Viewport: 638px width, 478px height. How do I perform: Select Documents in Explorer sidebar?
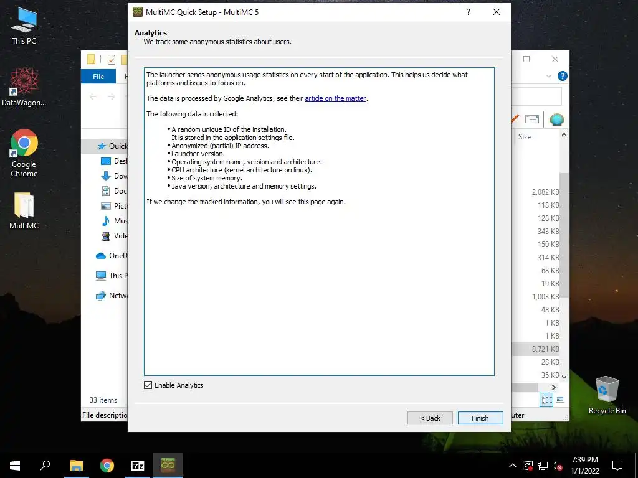(114, 190)
